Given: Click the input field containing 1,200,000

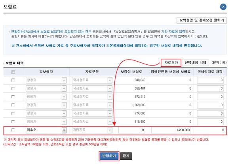Looking at the screenshot, I should coord(171,130).
